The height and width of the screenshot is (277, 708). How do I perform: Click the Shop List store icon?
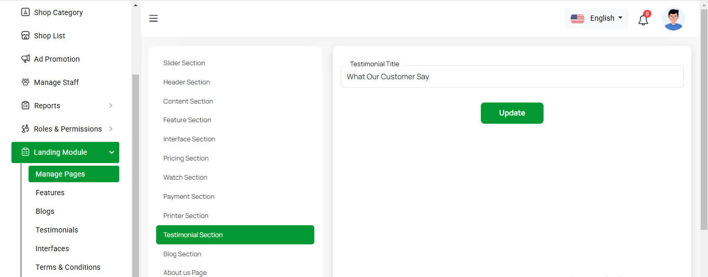pos(25,35)
